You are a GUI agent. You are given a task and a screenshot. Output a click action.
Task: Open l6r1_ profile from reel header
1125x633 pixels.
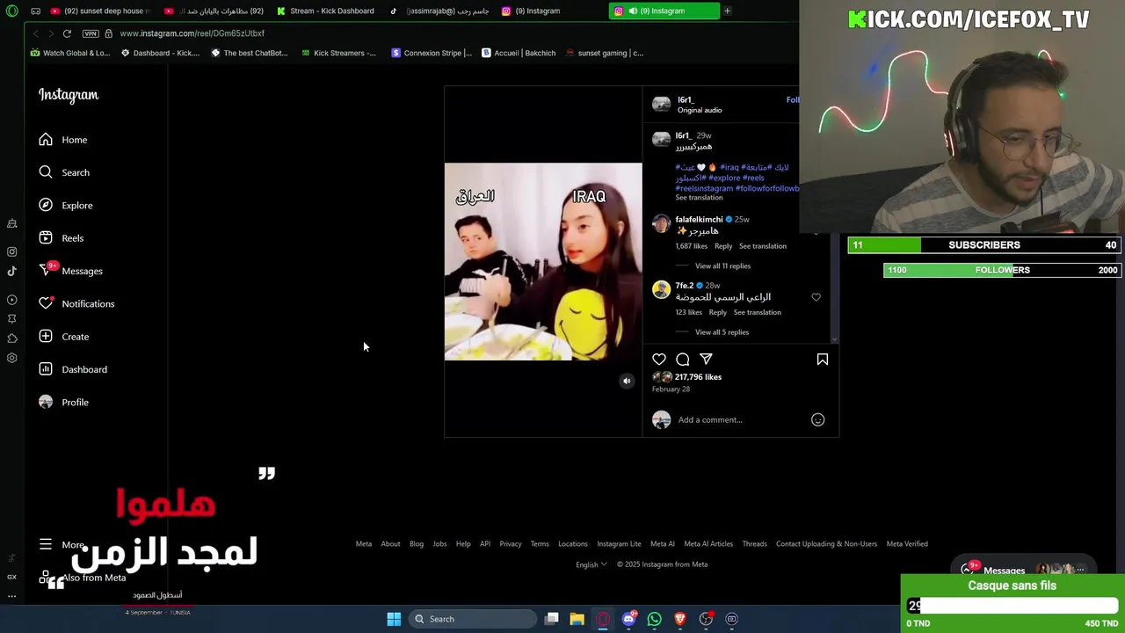[x=686, y=100]
